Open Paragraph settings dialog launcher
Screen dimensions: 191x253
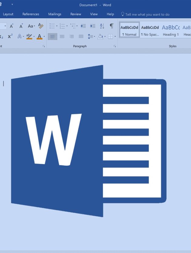(115, 46)
